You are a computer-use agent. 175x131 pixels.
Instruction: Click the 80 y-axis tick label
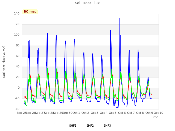[17, 46]
